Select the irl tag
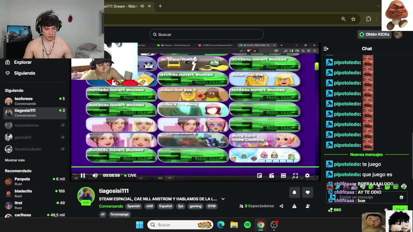Viewport: 413px width, 232px height. [103, 214]
